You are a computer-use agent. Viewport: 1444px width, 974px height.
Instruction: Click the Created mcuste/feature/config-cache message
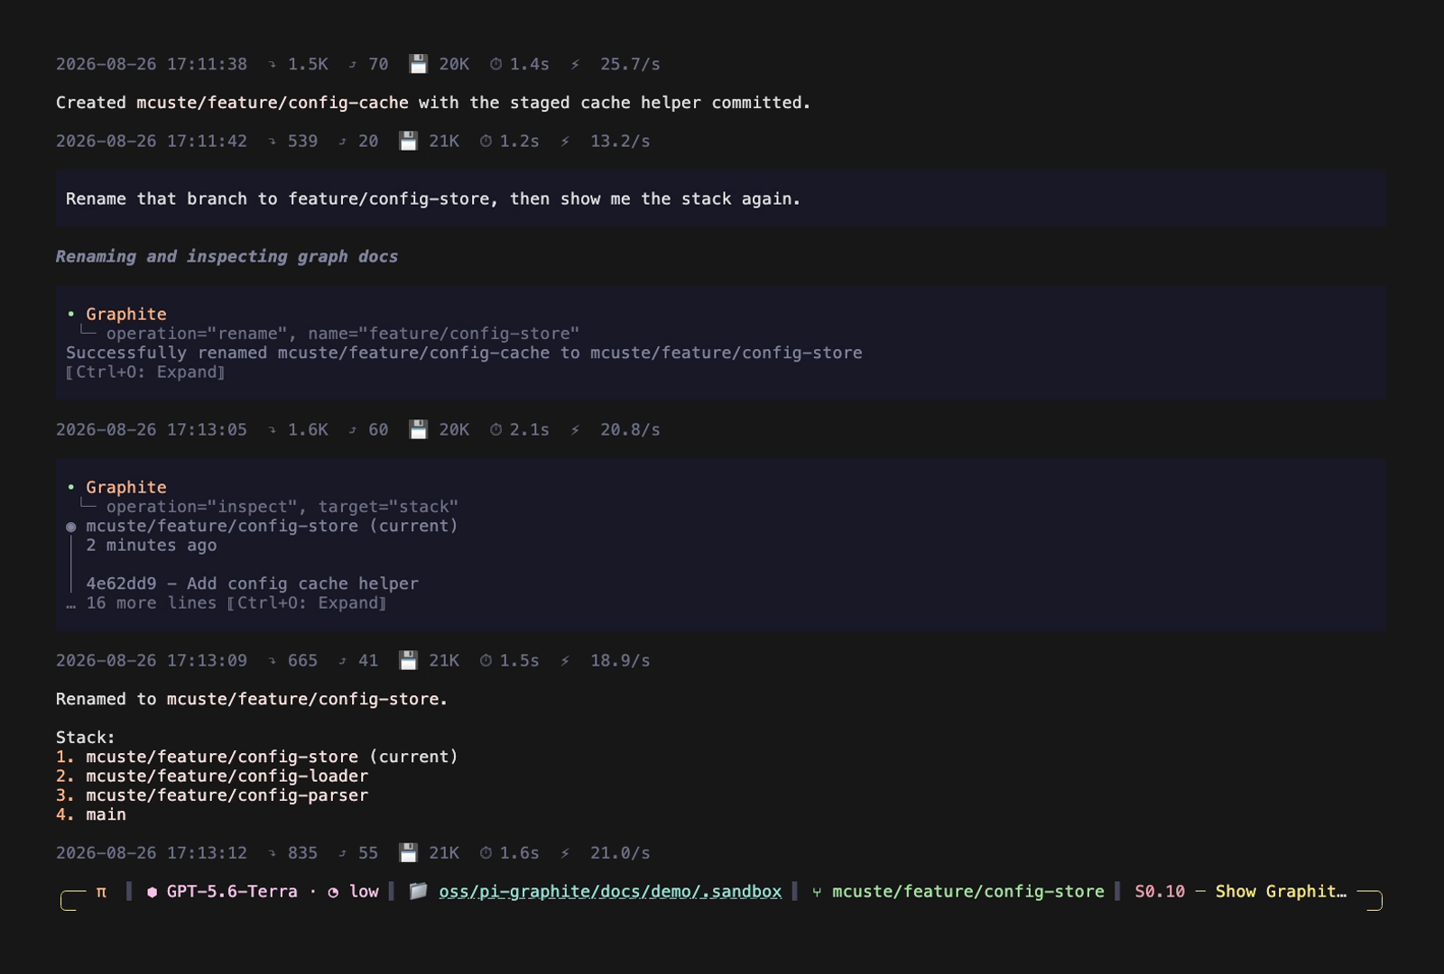(x=433, y=103)
